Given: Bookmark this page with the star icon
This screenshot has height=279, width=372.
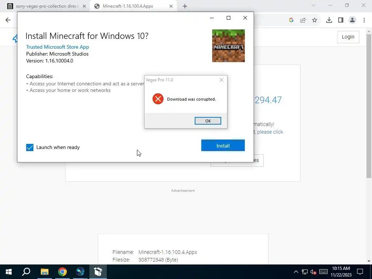Looking at the screenshot, I should [x=315, y=20].
